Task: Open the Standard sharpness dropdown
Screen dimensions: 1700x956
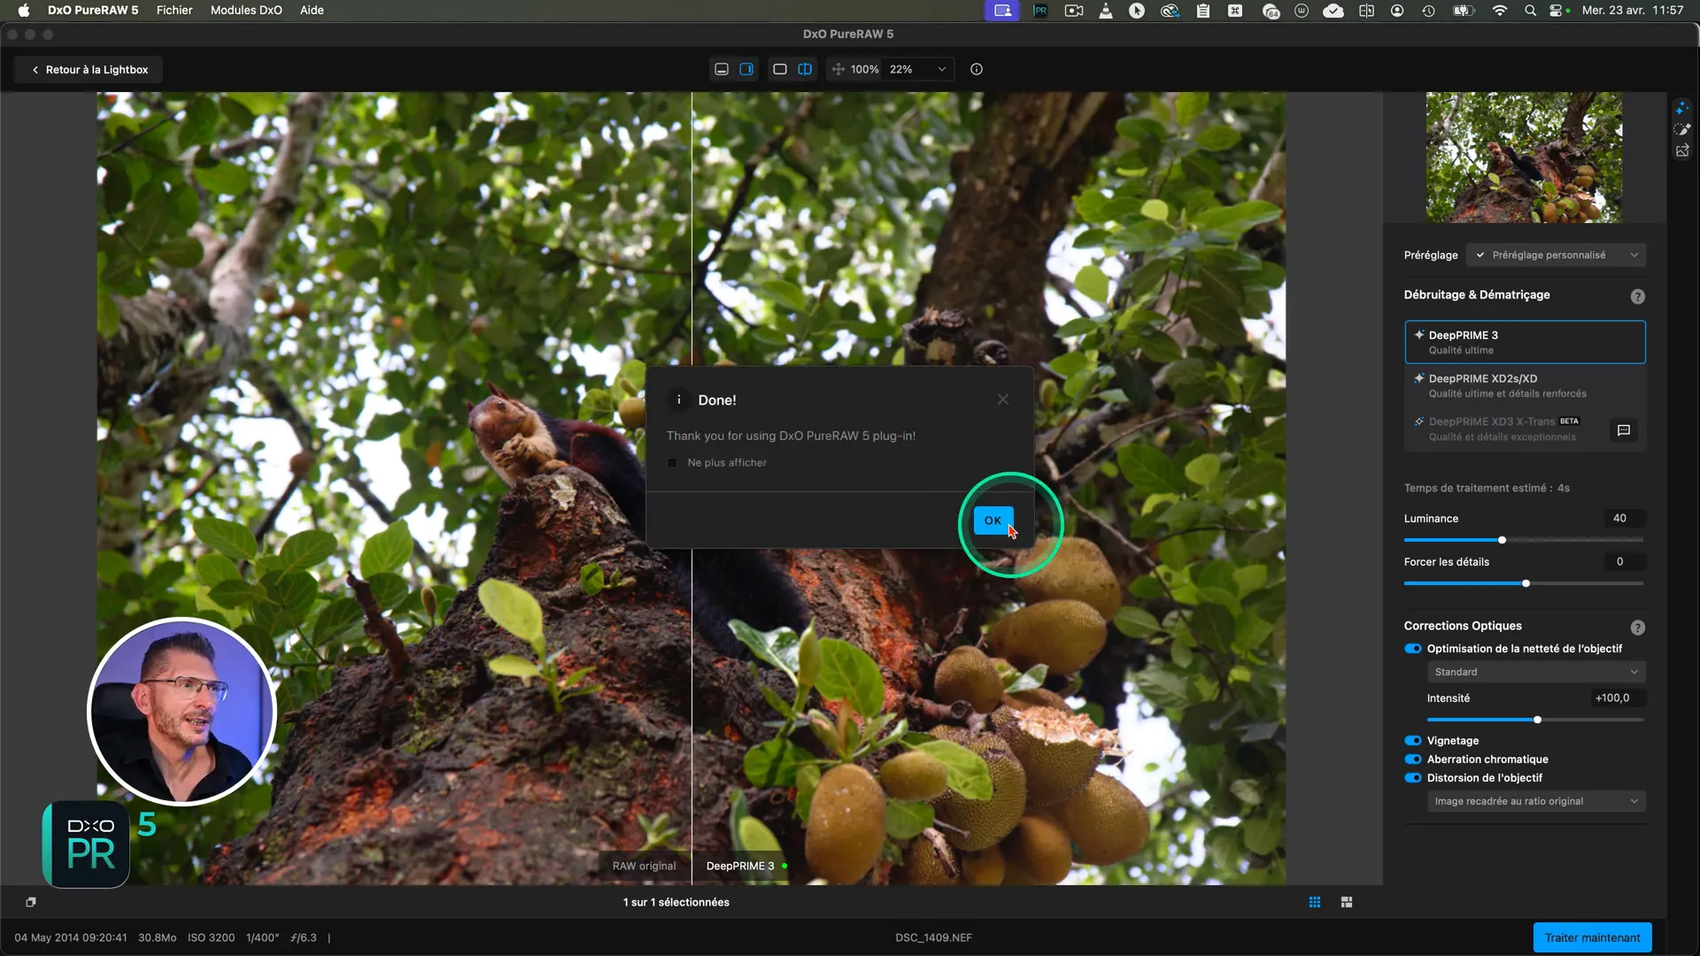Action: tap(1536, 672)
